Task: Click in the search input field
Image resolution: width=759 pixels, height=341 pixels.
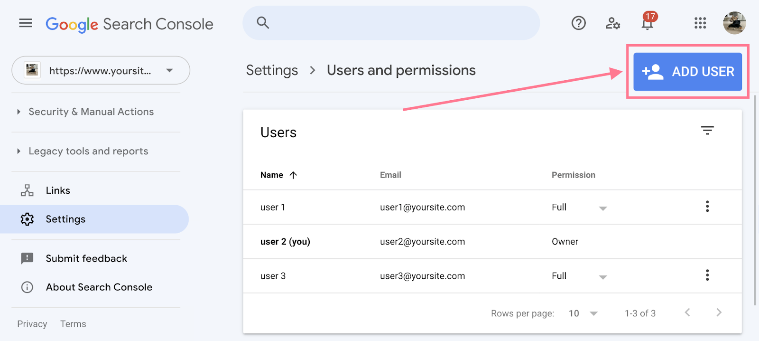Action: point(398,23)
